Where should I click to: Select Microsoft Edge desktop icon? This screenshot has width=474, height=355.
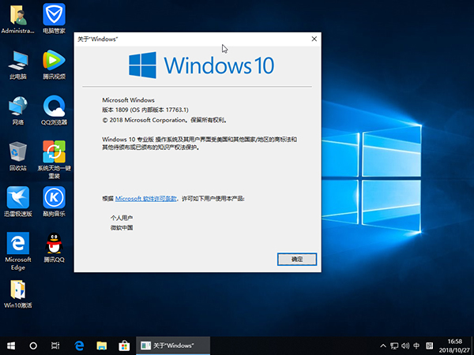(x=18, y=251)
